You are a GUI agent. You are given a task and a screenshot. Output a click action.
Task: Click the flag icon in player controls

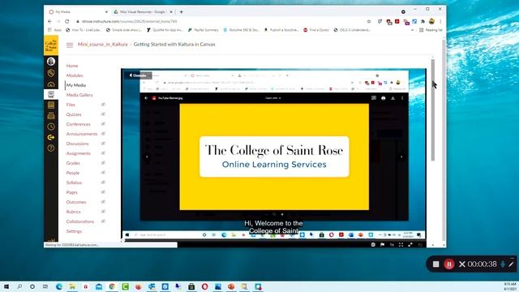click(382, 245)
